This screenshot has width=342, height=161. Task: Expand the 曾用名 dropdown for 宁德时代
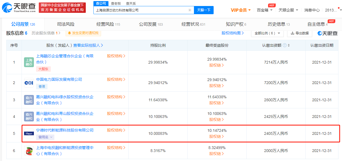tap(45, 137)
